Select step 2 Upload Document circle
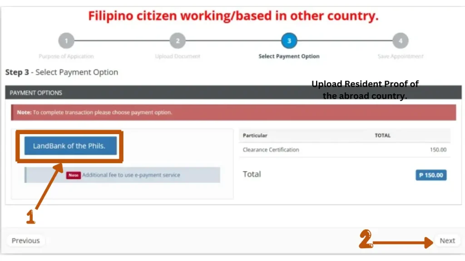Screen dimensions: 465x261 (178, 40)
